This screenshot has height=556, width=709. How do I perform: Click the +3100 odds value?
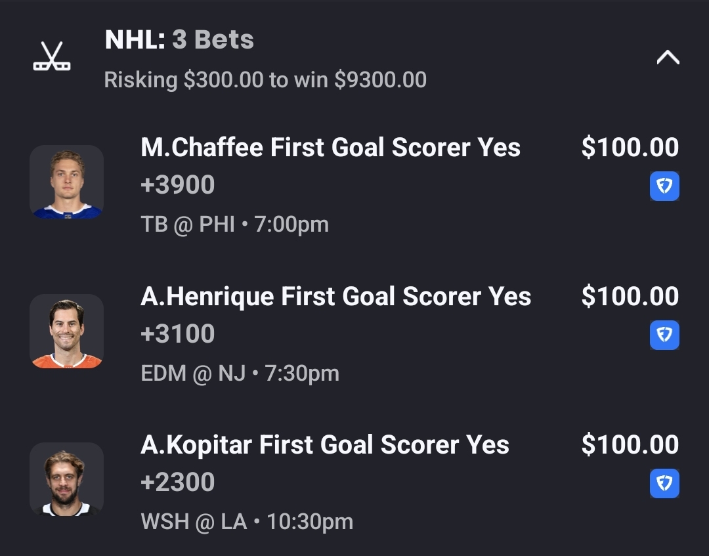pos(178,334)
